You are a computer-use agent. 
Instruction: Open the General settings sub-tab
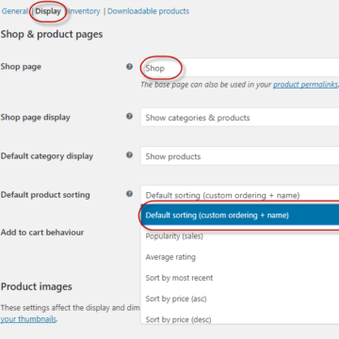(x=15, y=11)
